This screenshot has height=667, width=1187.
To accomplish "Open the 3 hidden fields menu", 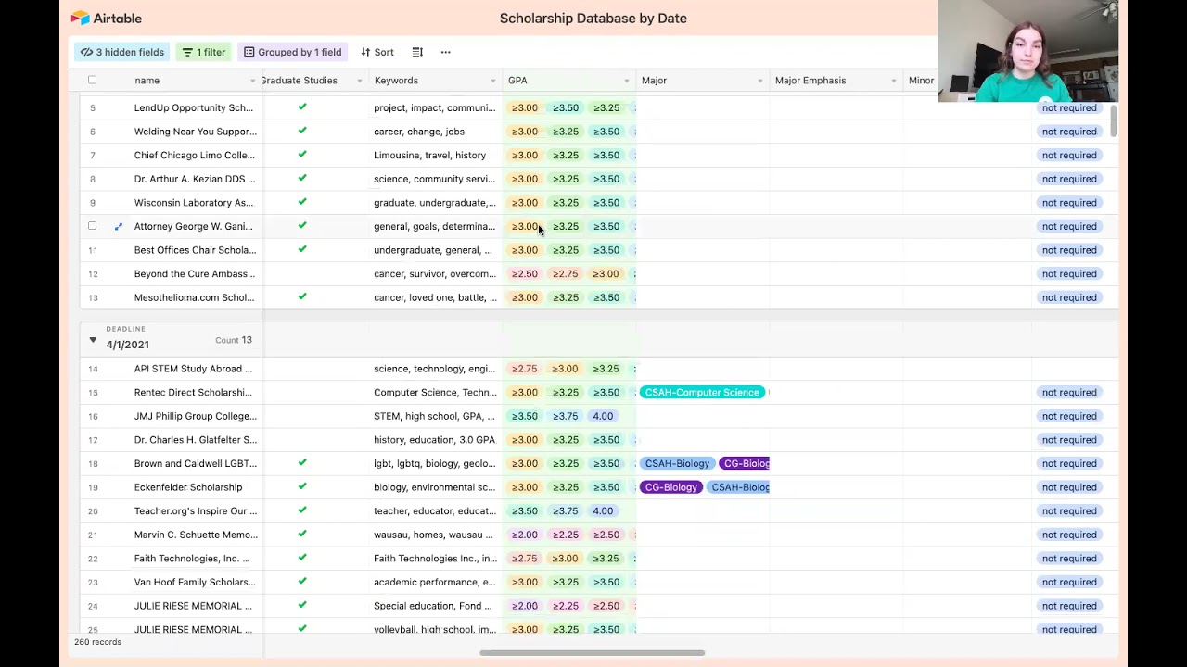I will coord(122,52).
